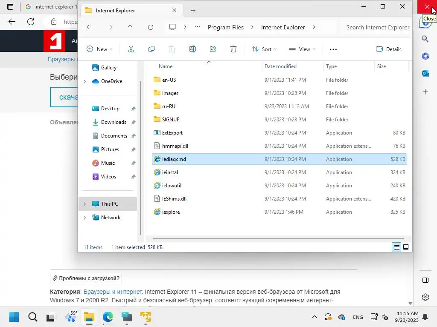
Task: Select the ExtExport application
Action: (279, 133)
